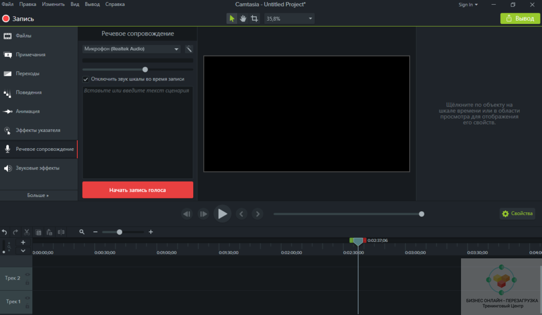The height and width of the screenshot is (315, 542).
Task: Click the arrow Select tool
Action: pyautogui.click(x=232, y=19)
